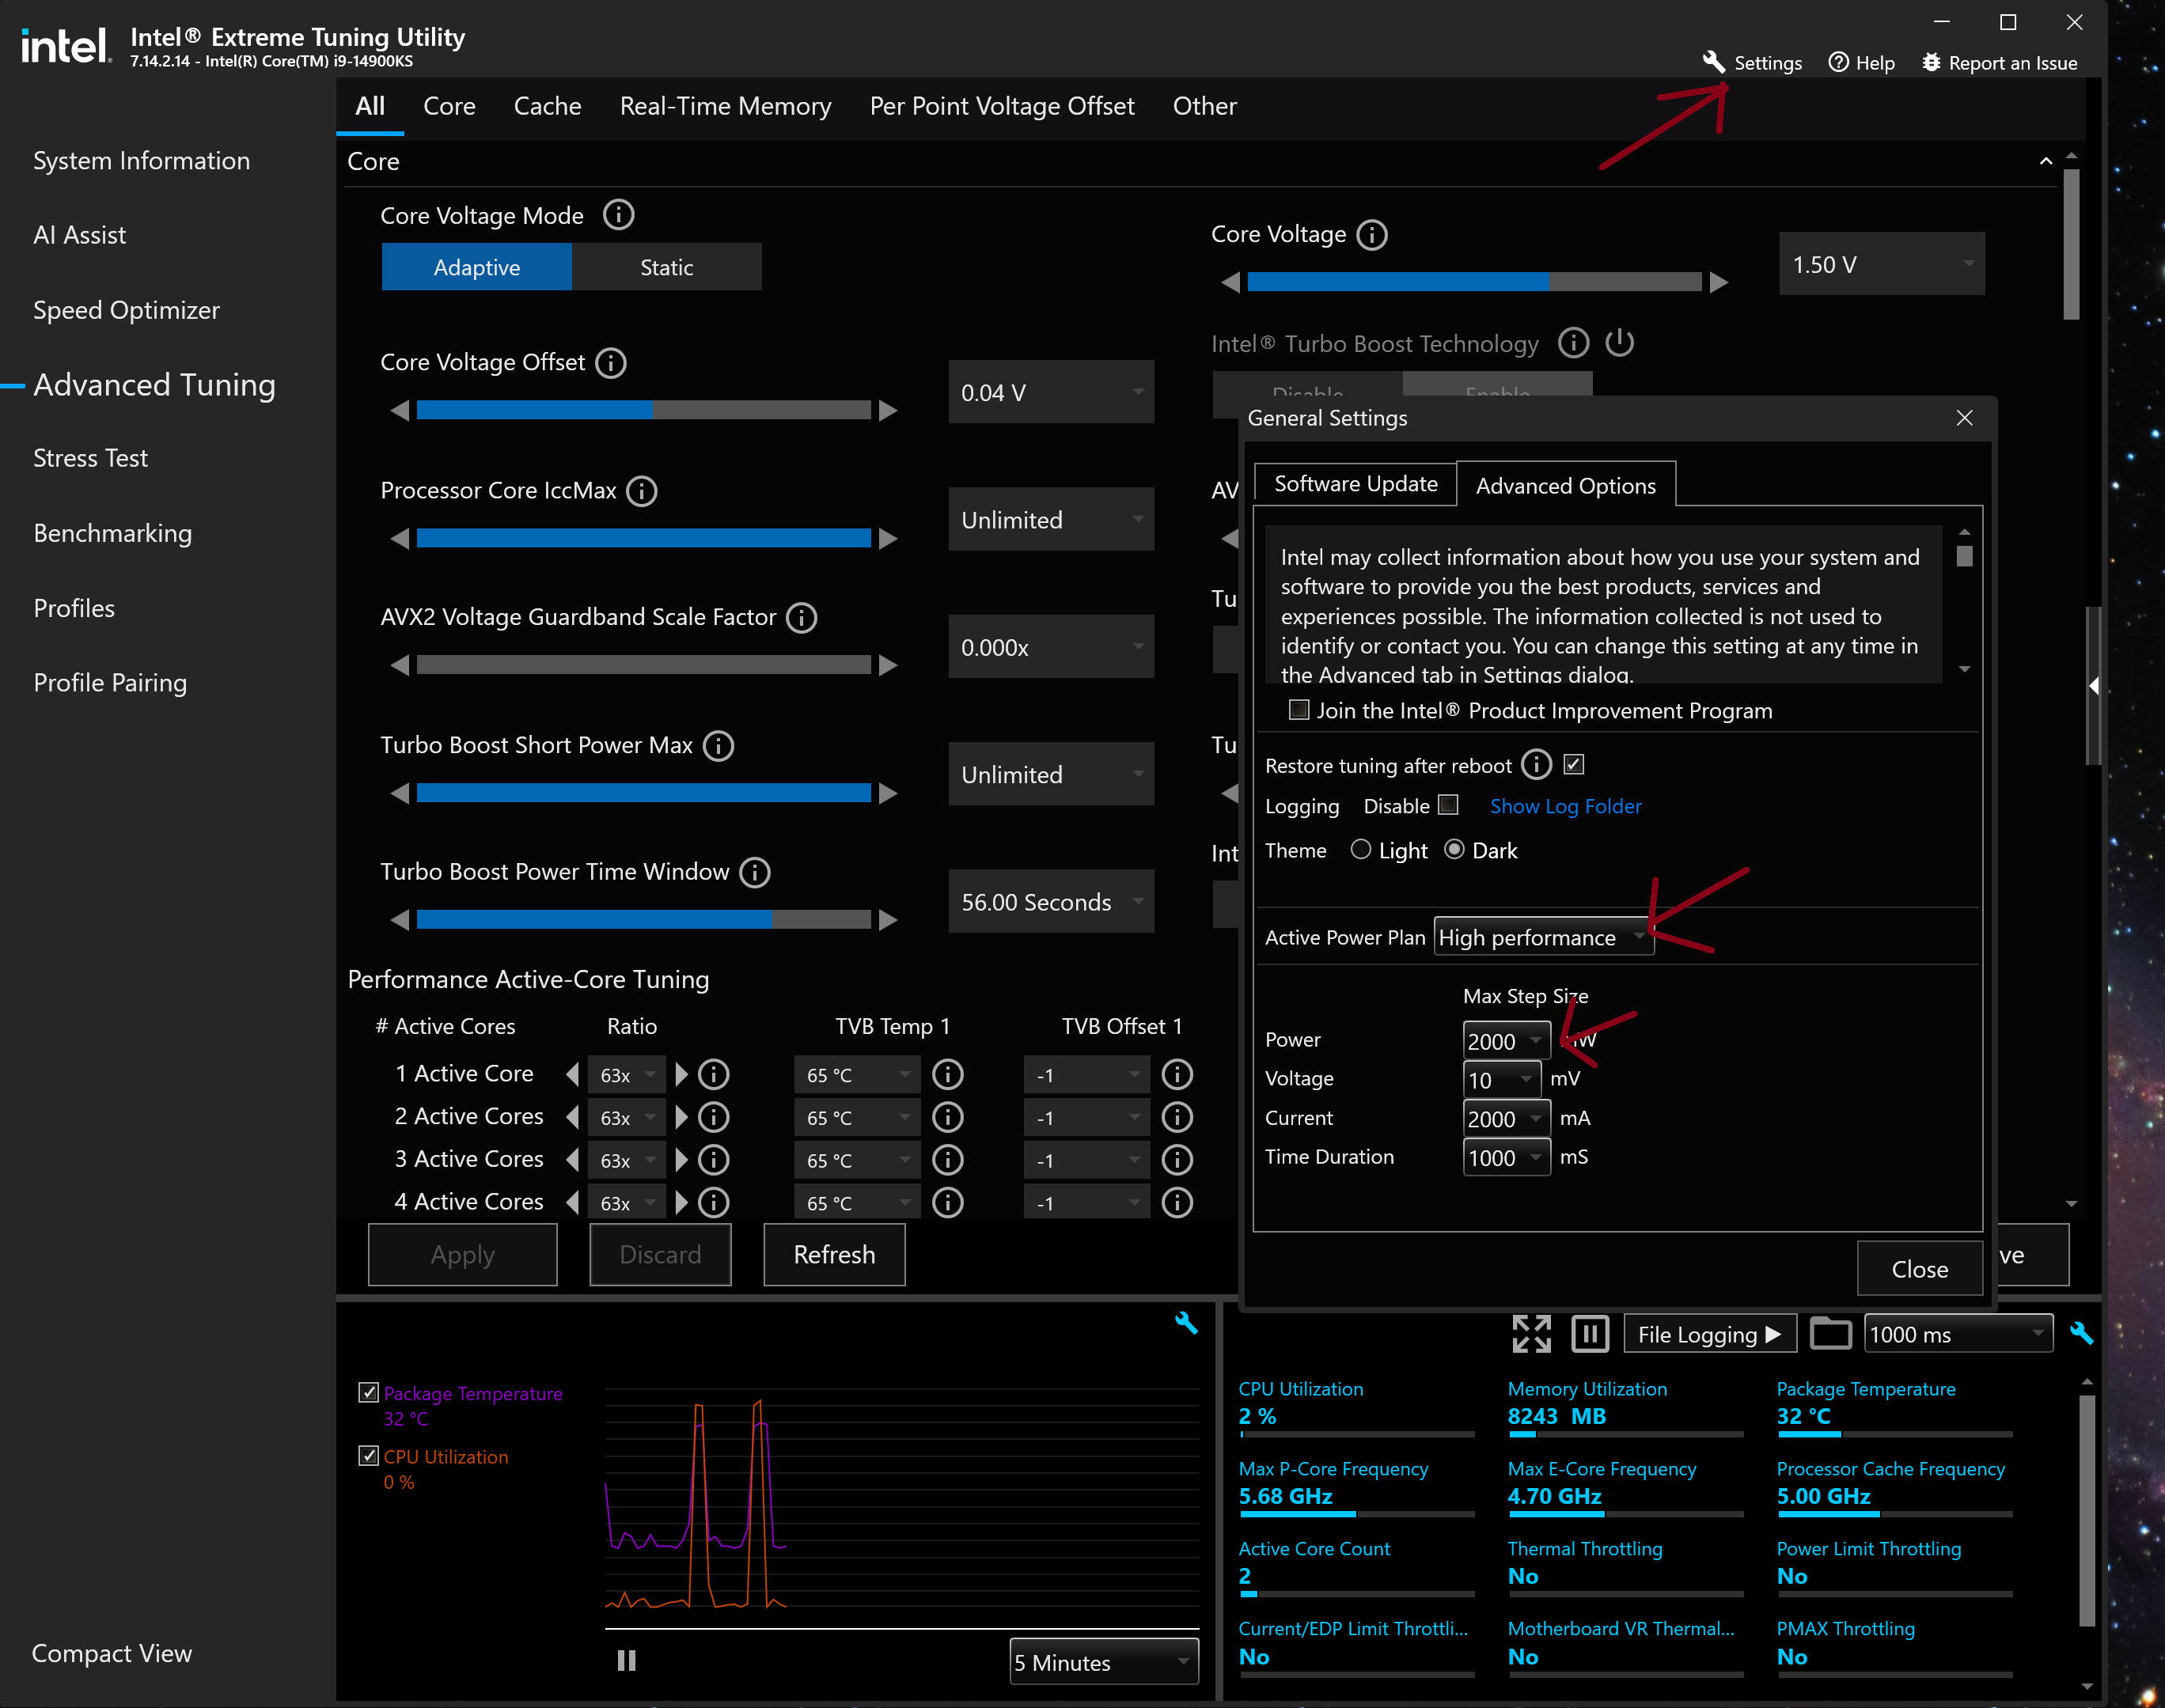2165x1708 pixels.
Task: Increase the 1 Active Core ratio arrow
Action: click(x=681, y=1074)
